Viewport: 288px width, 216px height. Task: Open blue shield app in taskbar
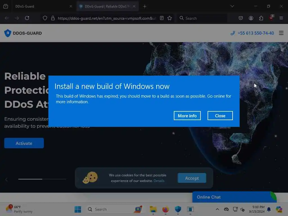point(178,209)
